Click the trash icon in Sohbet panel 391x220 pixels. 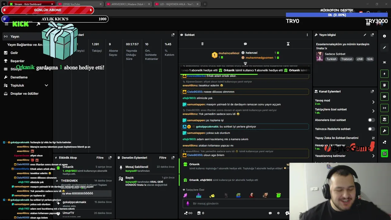click(x=202, y=44)
